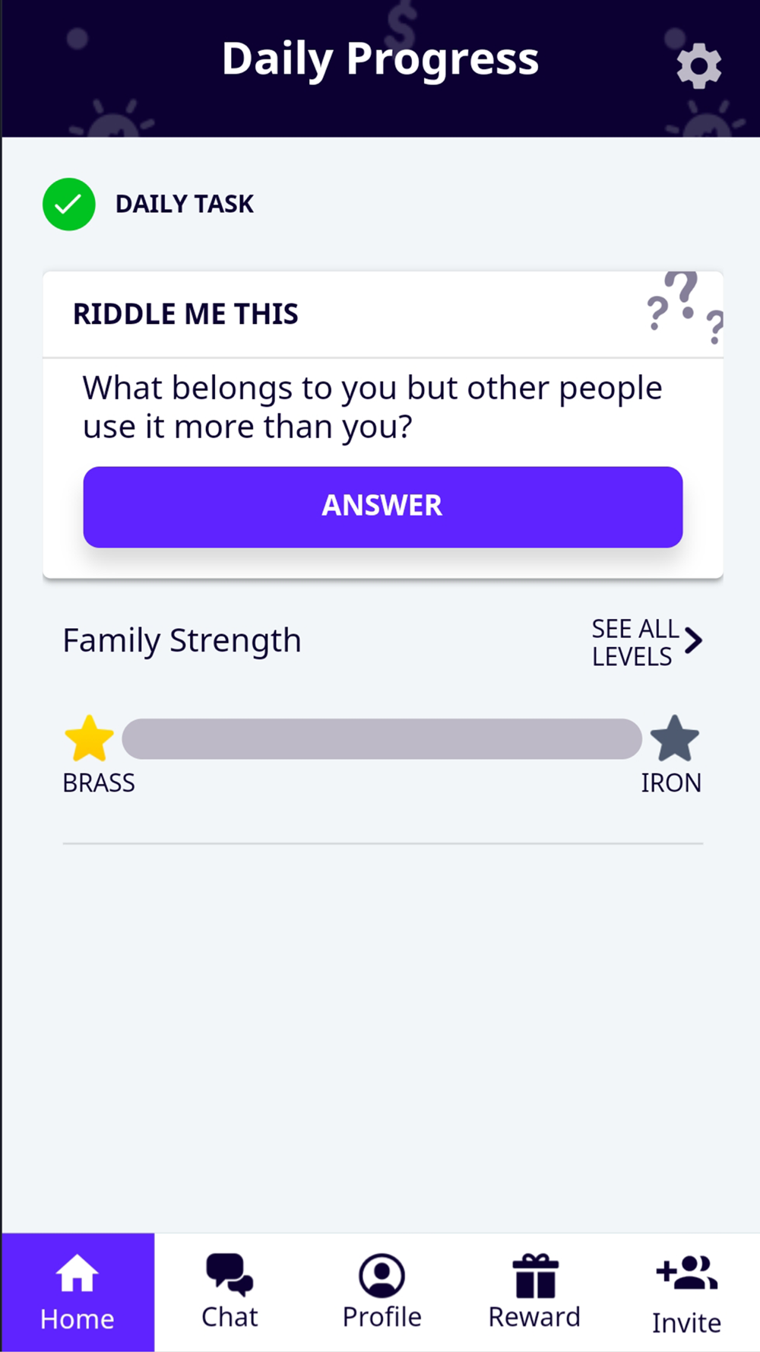Open the Reward gift box icon
The image size is (760, 1352).
(x=535, y=1275)
